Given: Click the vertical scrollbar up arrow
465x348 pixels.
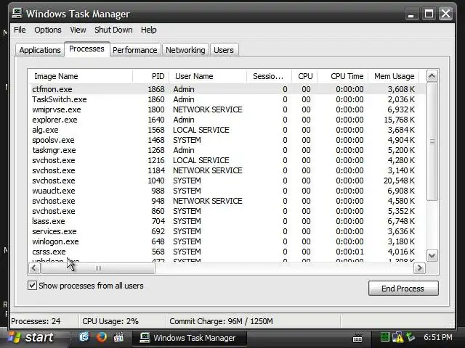Looking at the screenshot, I should click(432, 76).
